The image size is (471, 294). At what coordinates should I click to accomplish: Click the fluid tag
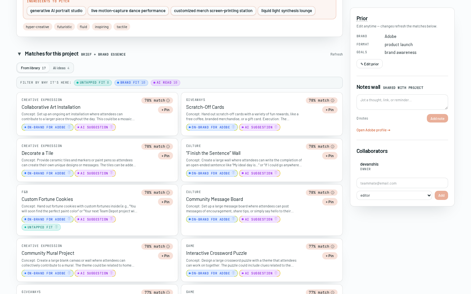(83, 27)
